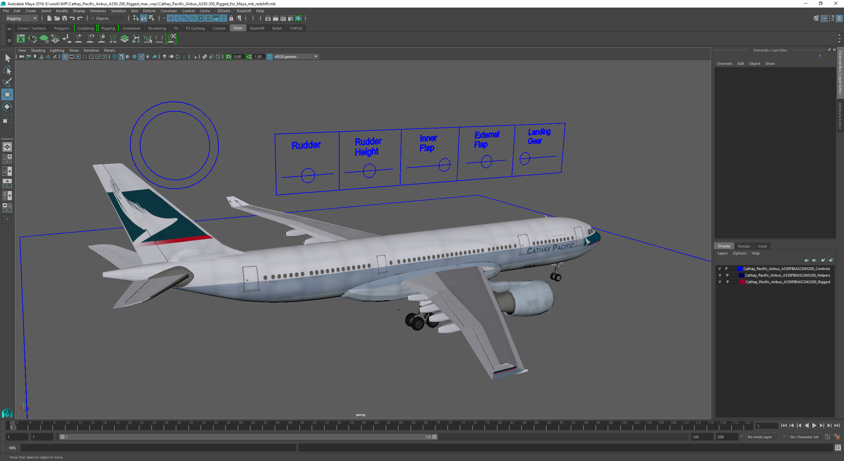Toggle textured display in viewport toolbar
This screenshot has height=461, width=844.
(x=141, y=57)
